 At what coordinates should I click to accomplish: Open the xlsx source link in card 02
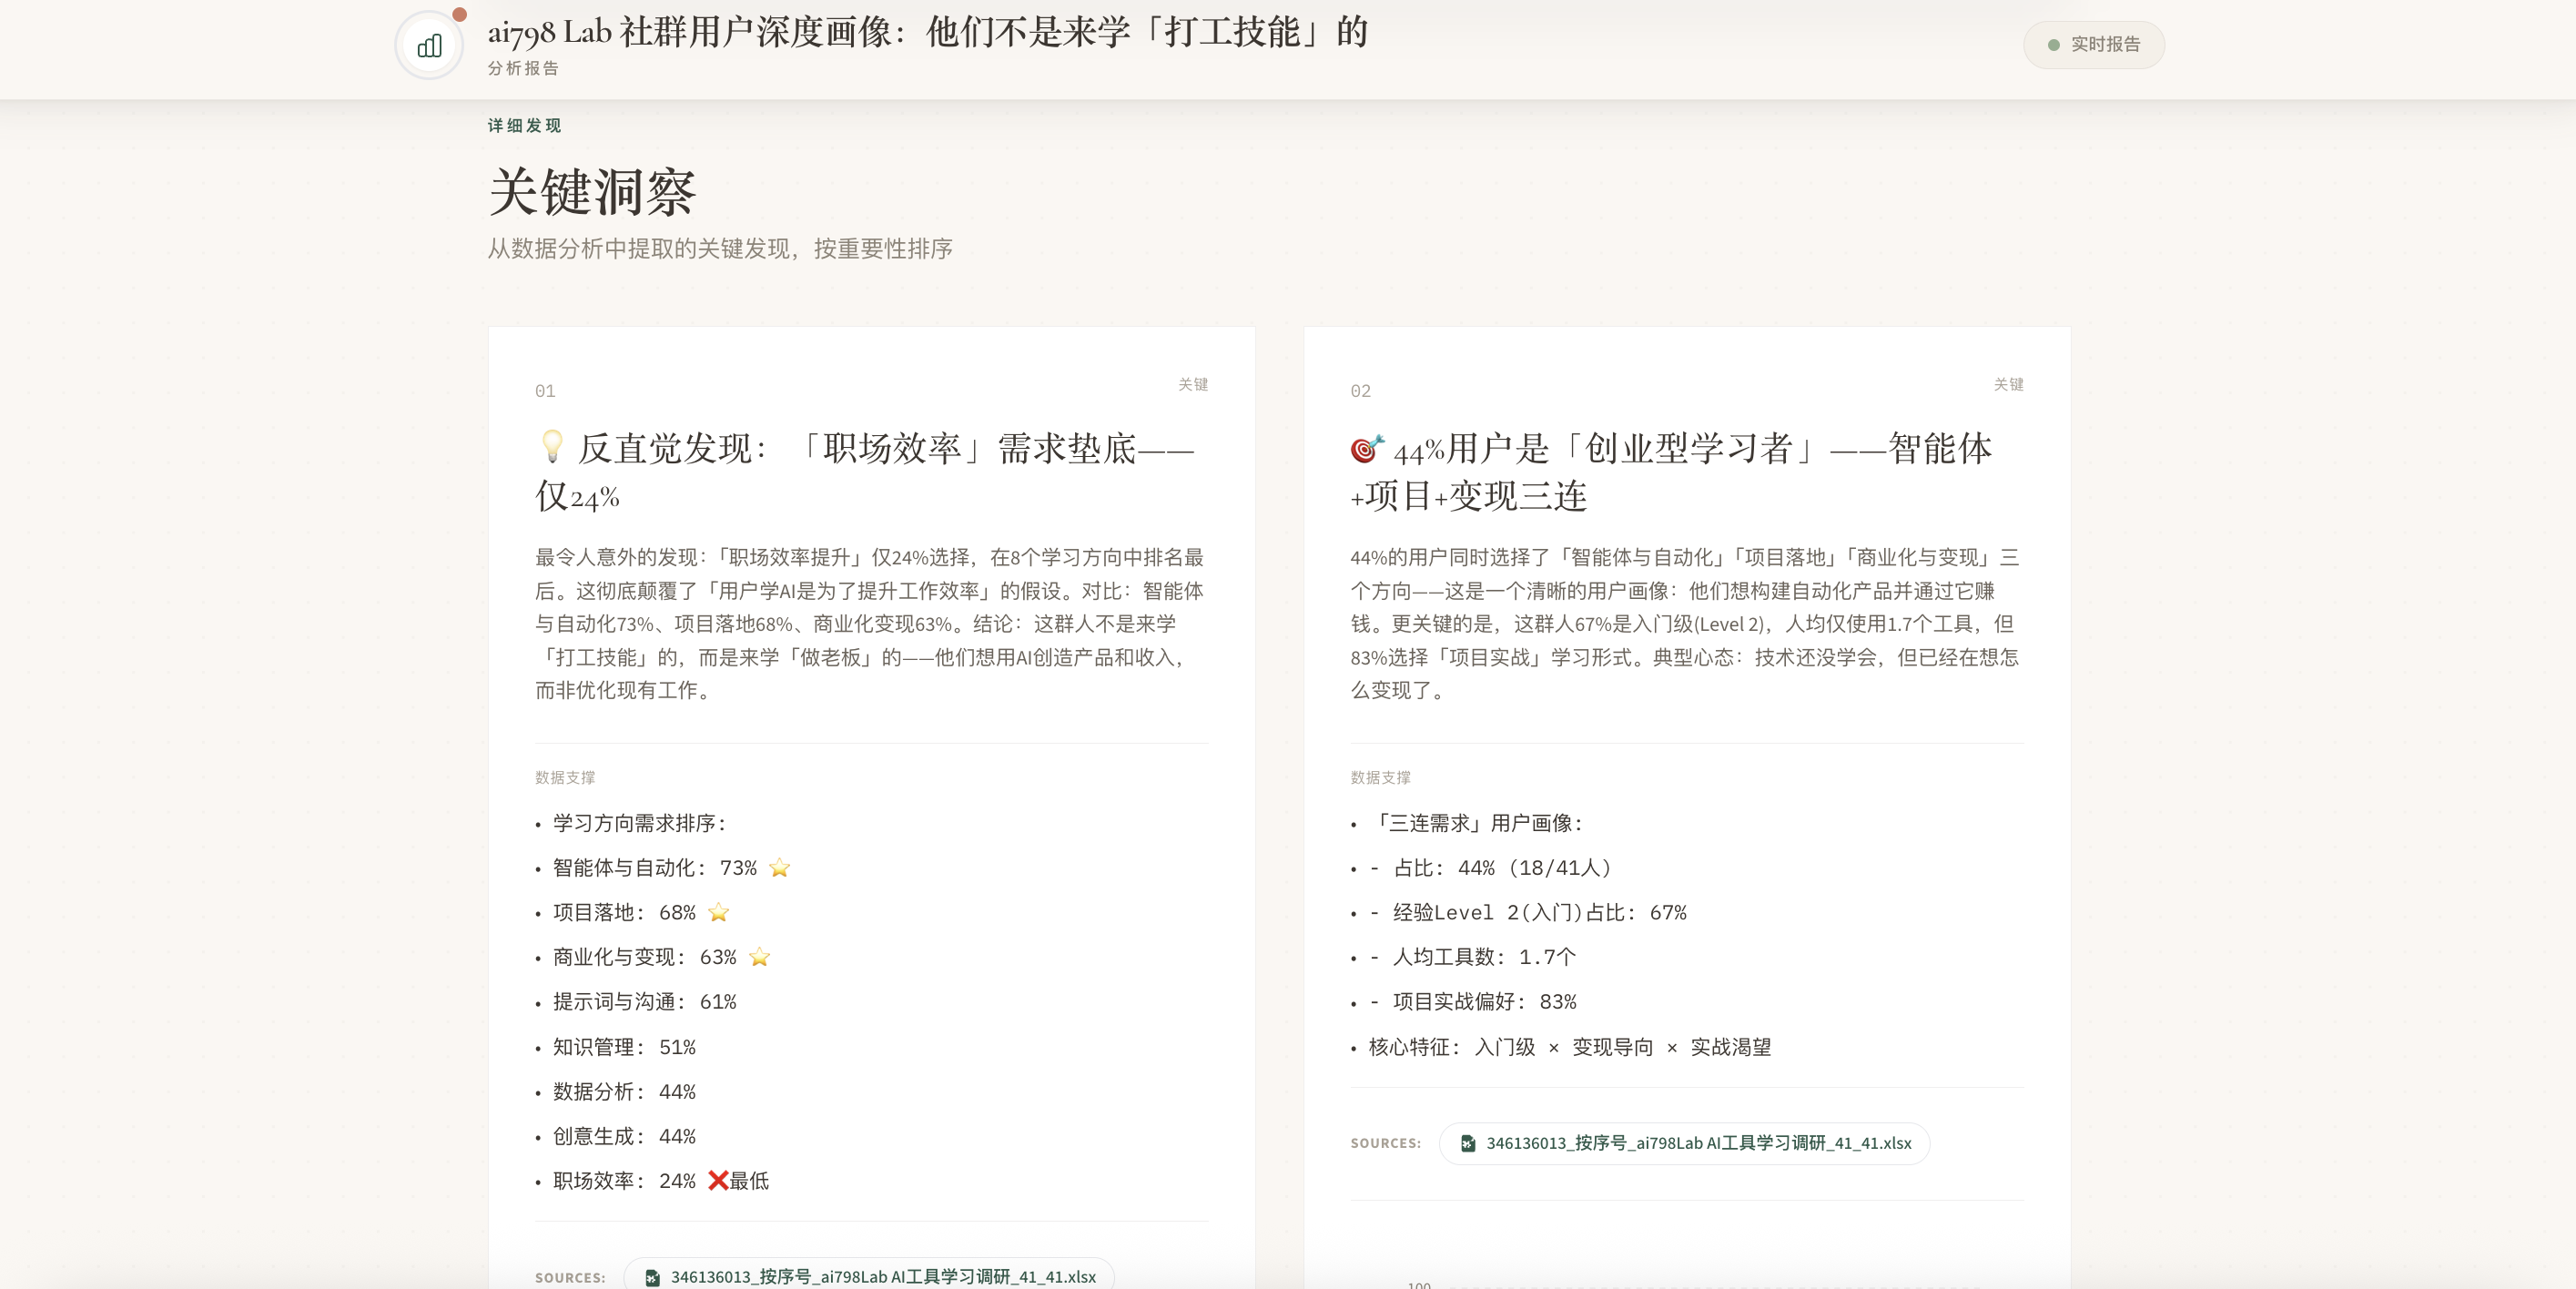[x=1684, y=1143]
